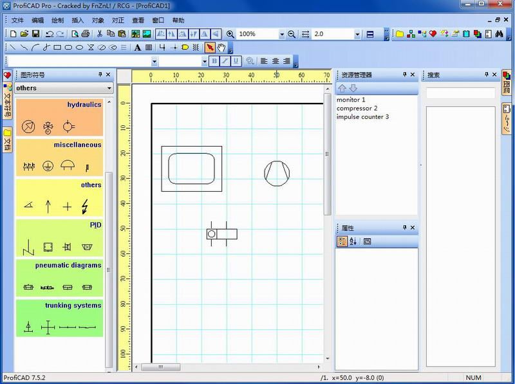Click the zoom out magnifier icon
515x384 pixels.
coord(292,33)
